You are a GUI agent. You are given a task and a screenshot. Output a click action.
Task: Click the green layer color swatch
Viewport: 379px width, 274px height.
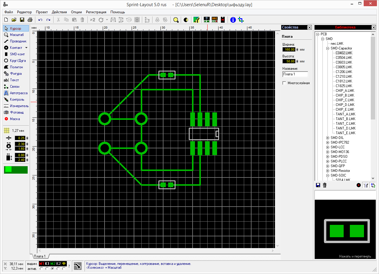pos(16,170)
